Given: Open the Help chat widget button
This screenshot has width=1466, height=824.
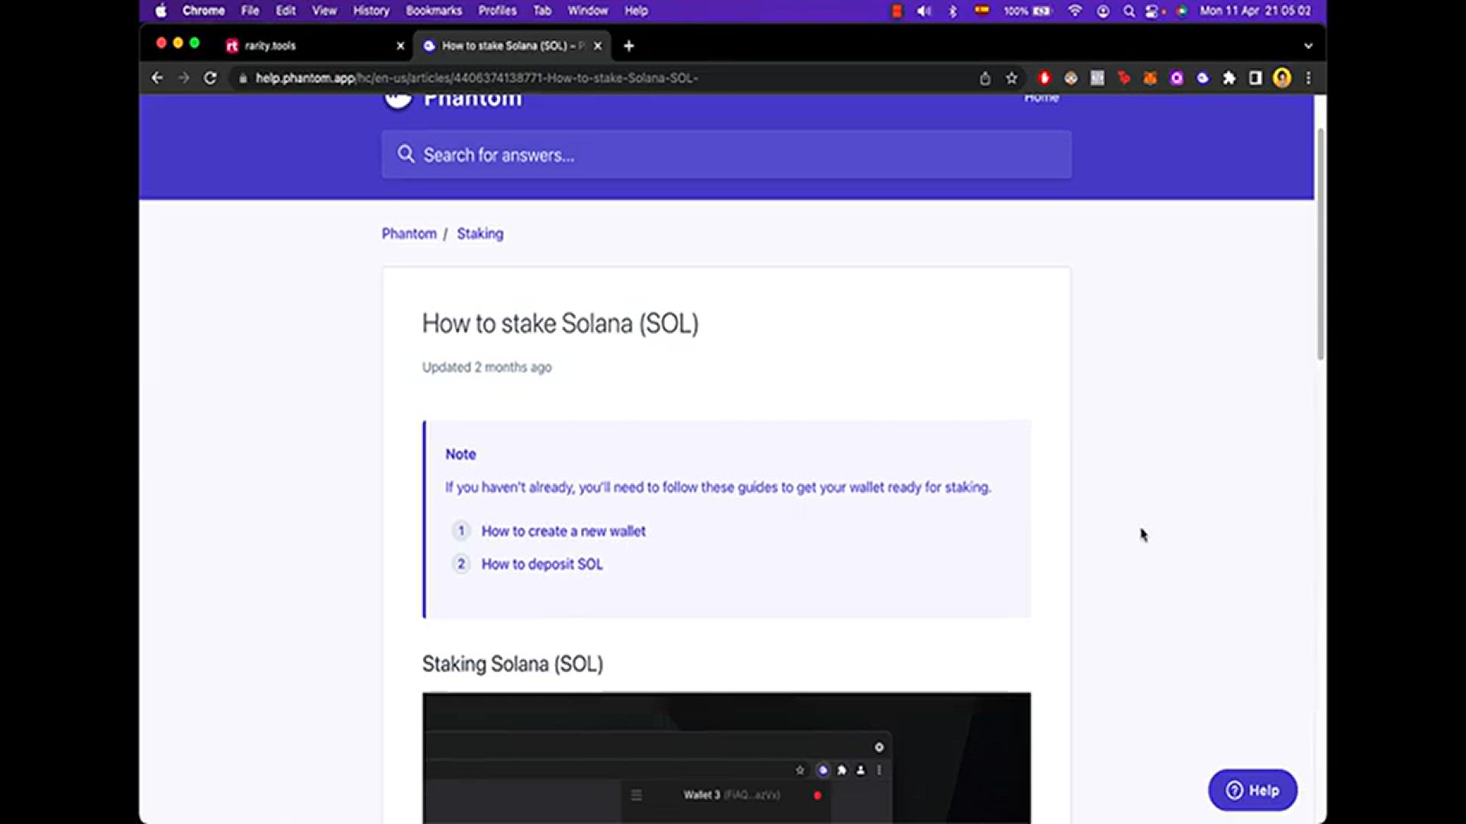Looking at the screenshot, I should [1252, 790].
